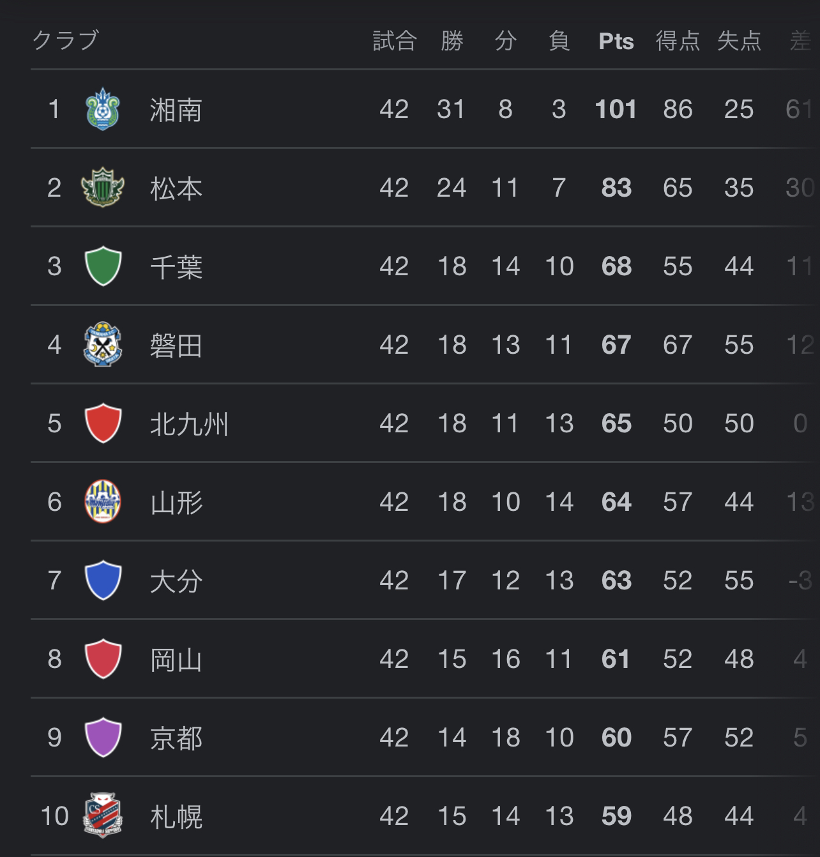The width and height of the screenshot is (820, 857).
Task: Open the 松本 team name link
Action: tap(176, 188)
